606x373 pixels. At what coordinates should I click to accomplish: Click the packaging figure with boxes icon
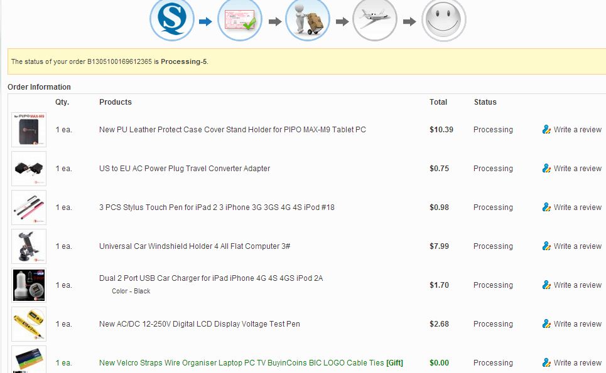(308, 19)
